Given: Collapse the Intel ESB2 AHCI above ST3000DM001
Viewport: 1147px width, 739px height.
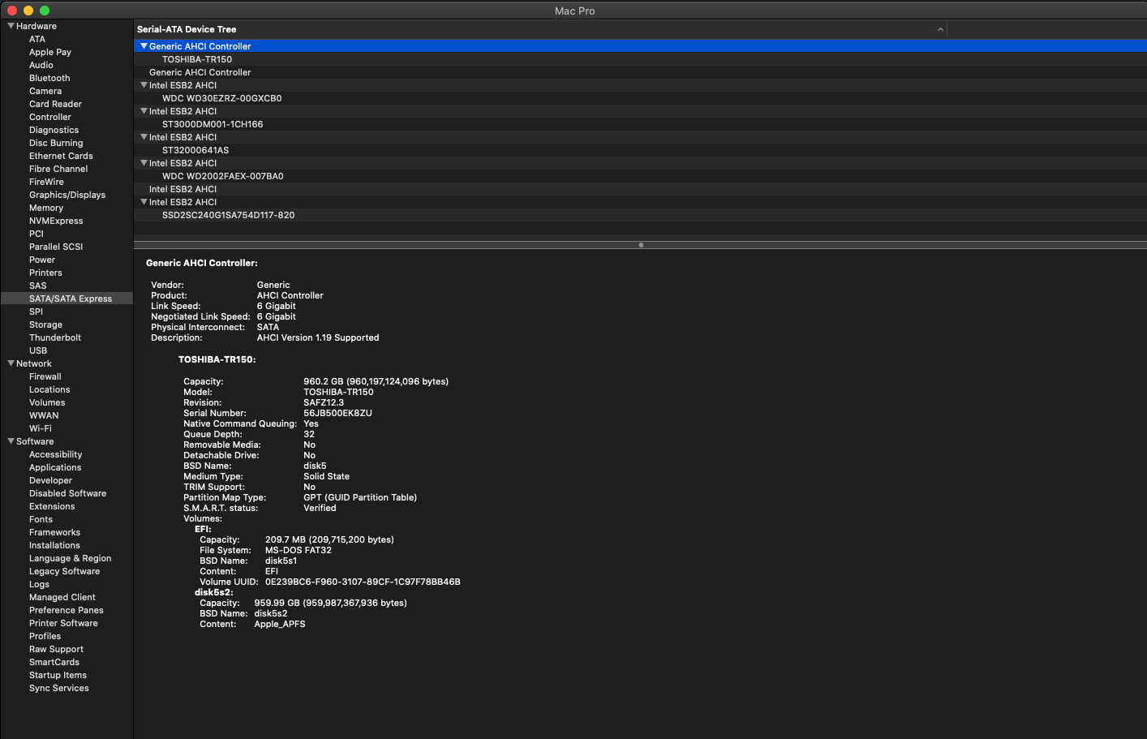Looking at the screenshot, I should (144, 111).
